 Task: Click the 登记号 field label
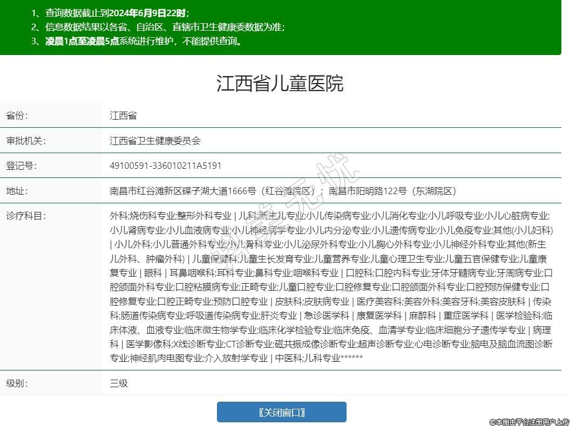click(21, 166)
